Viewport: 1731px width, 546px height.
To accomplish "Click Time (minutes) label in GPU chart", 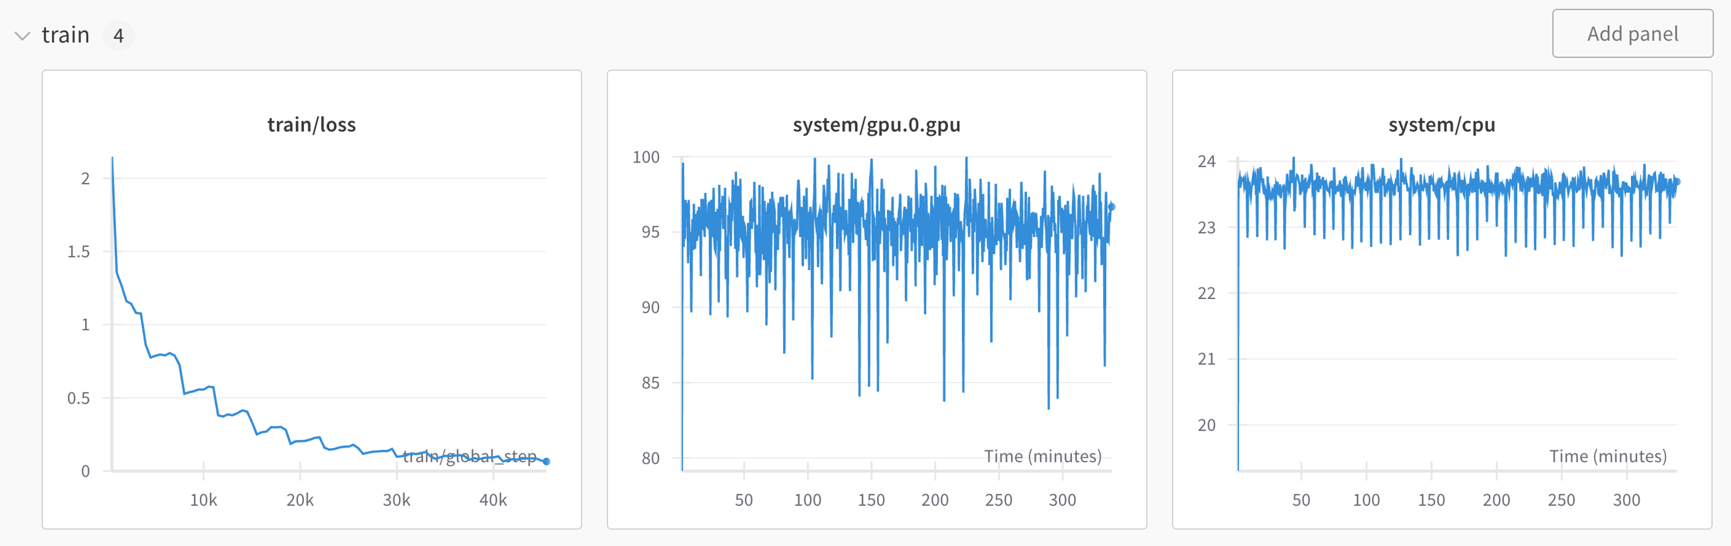I will point(1043,456).
